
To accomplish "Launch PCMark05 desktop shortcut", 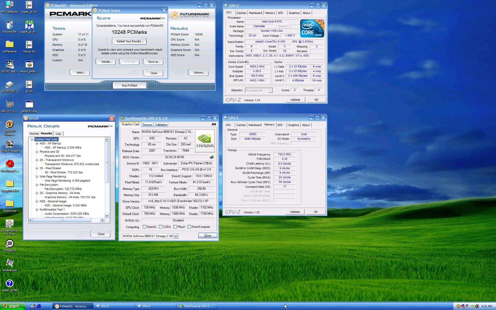I will tap(10, 245).
